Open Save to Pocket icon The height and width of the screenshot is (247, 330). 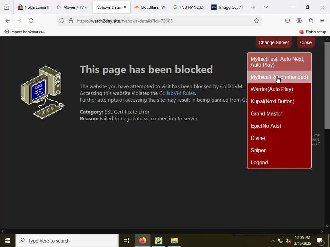(x=287, y=21)
